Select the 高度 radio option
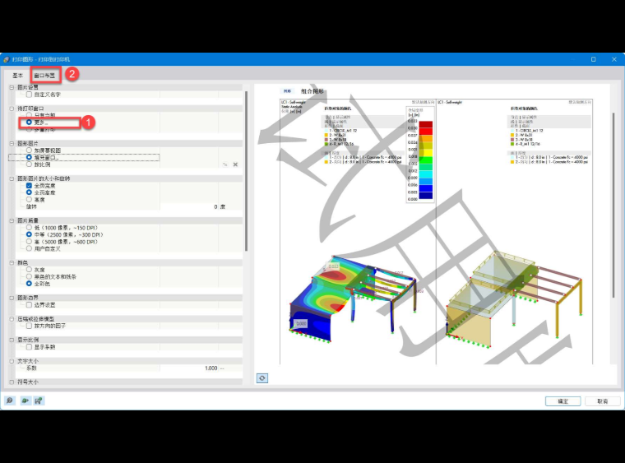This screenshot has width=625, height=463. [29, 200]
